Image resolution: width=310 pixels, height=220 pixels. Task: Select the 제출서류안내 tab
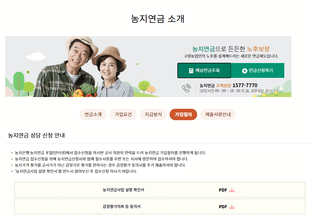point(218,114)
